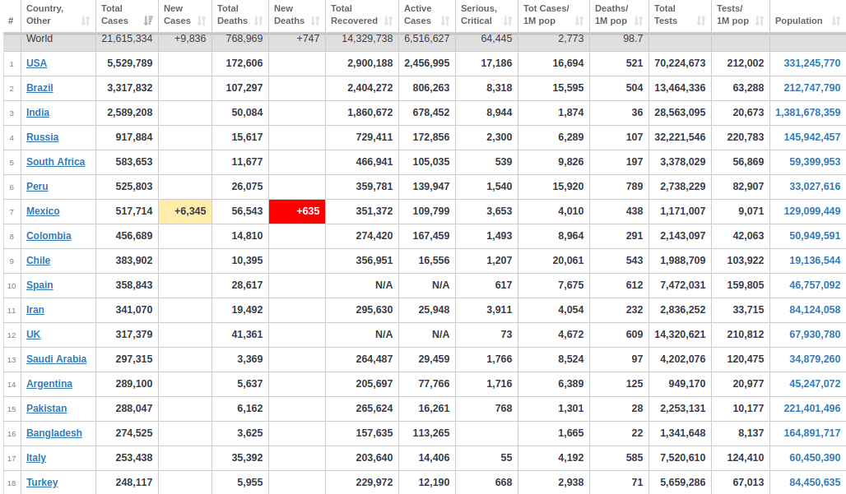Open the Turkey country page

click(42, 482)
